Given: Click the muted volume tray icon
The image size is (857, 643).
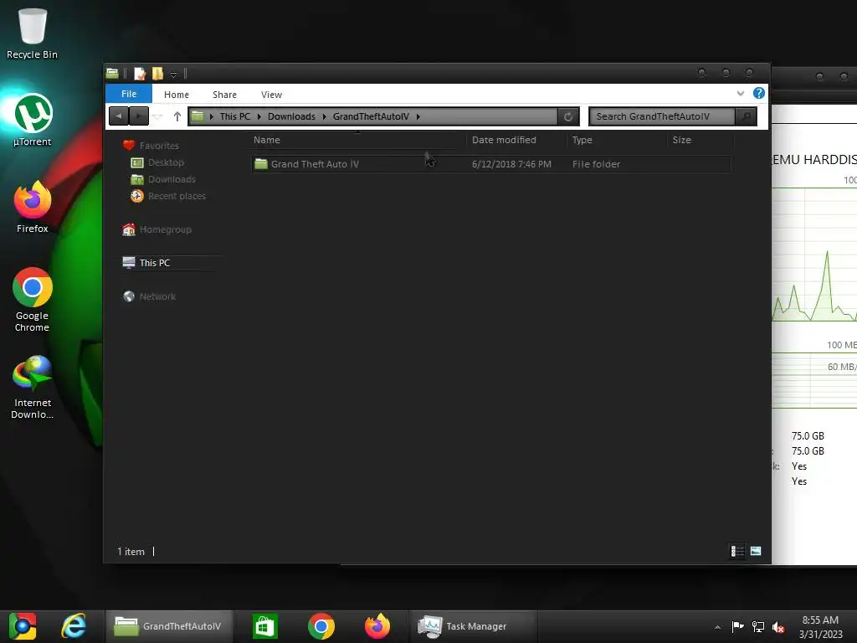Looking at the screenshot, I should pyautogui.click(x=778, y=627).
